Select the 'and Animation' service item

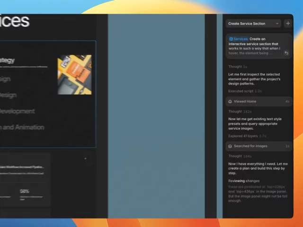click(22, 127)
